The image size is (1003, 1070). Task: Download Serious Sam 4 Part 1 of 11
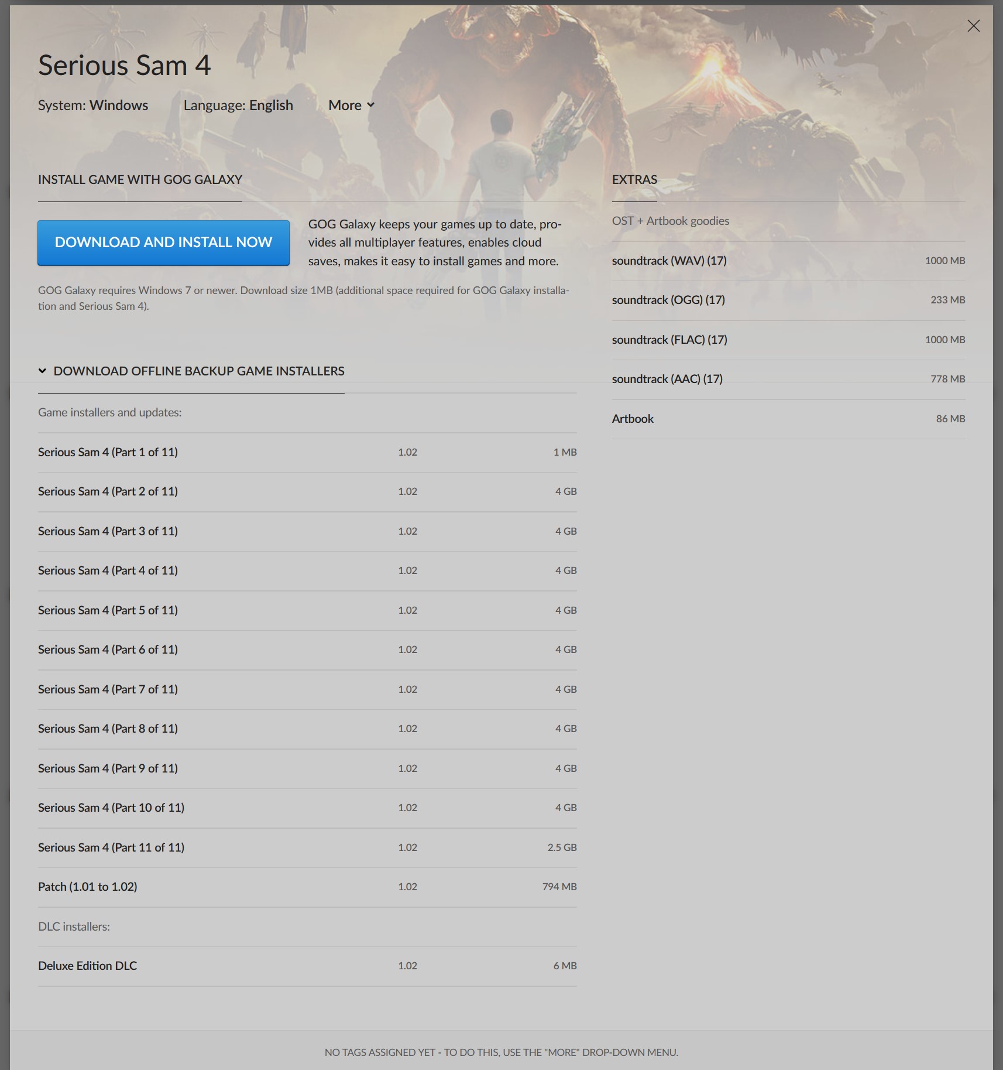(x=307, y=452)
